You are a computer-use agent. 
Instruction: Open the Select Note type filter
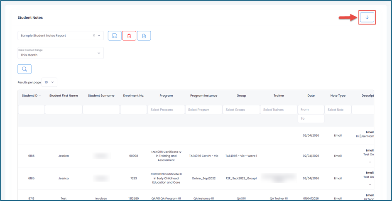[338, 110]
